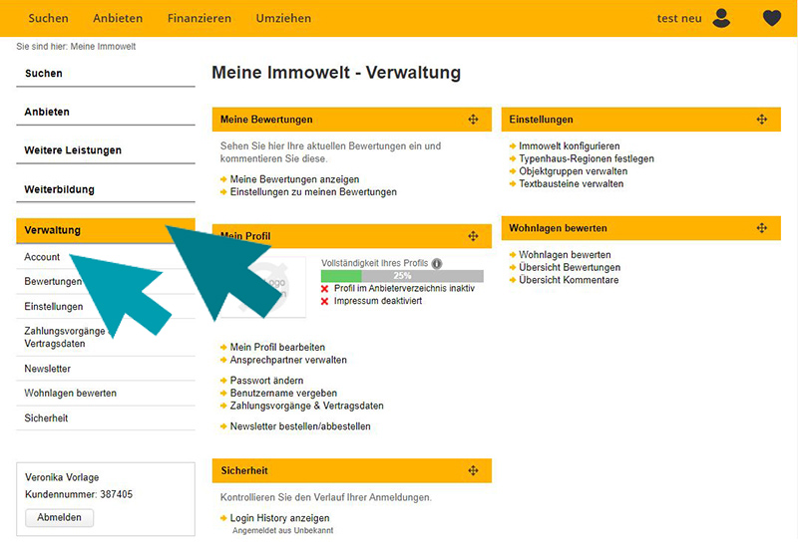
Task: Click Immowelt konfigurieren link
Action: [569, 145]
